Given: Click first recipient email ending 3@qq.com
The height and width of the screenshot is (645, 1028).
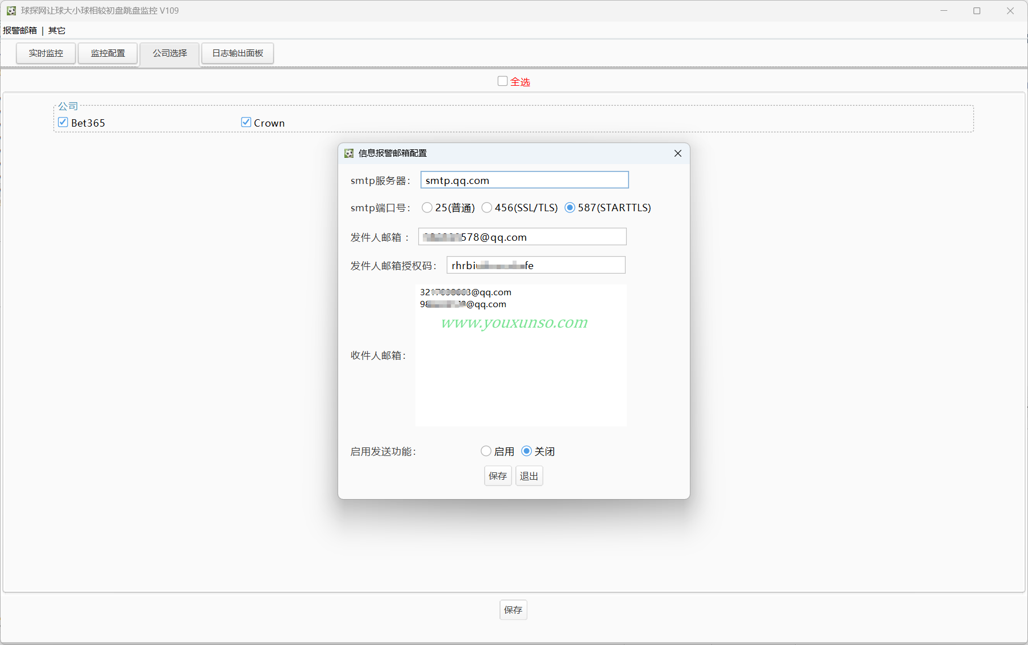Looking at the screenshot, I should [x=465, y=292].
